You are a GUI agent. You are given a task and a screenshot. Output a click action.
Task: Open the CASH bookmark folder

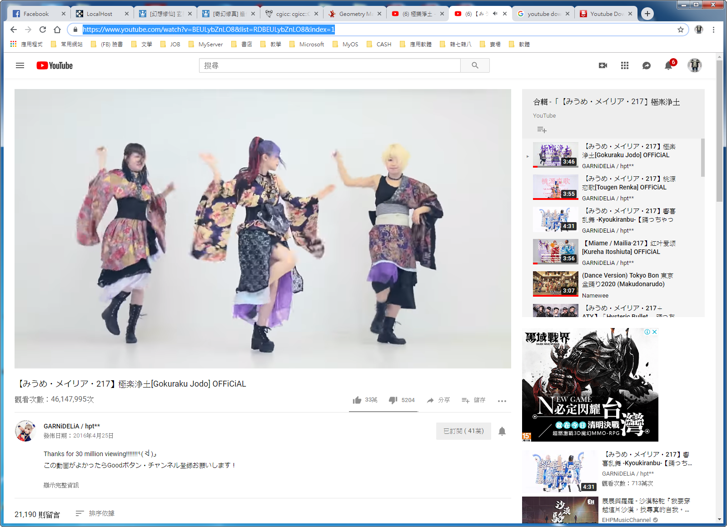(379, 44)
